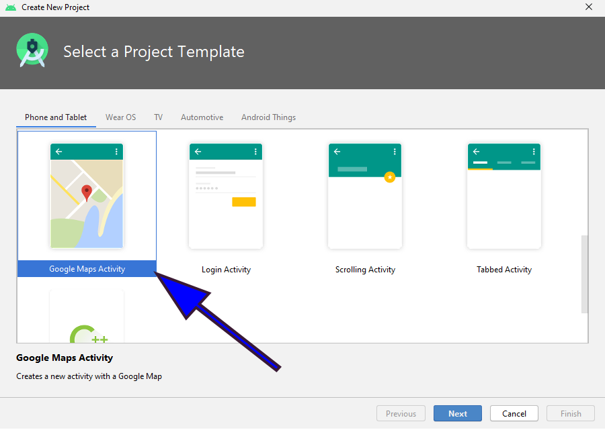605x432 pixels.
Task: Click the 'Select a Project Template' title
Action: [x=153, y=52]
